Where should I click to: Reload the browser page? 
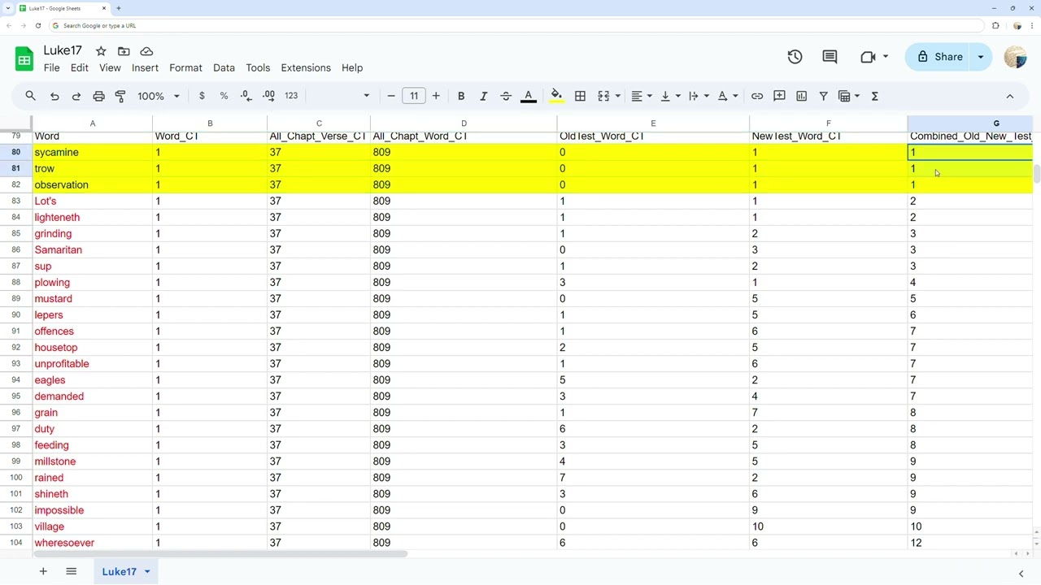pos(37,25)
